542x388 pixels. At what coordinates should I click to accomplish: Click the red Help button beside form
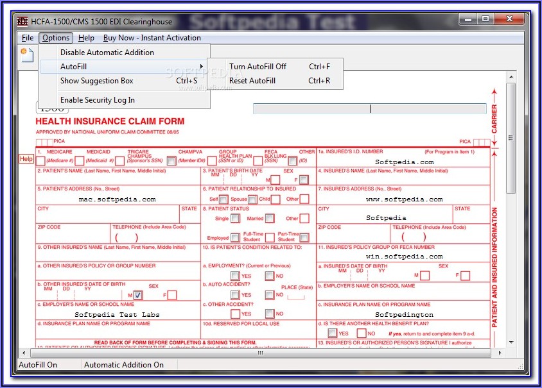[x=26, y=159]
